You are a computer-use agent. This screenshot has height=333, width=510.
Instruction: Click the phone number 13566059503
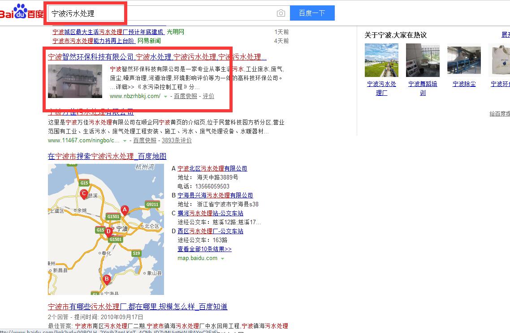[x=212, y=187]
